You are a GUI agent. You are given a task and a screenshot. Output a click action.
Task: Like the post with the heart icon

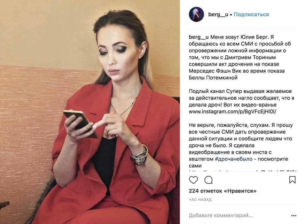(x=193, y=180)
